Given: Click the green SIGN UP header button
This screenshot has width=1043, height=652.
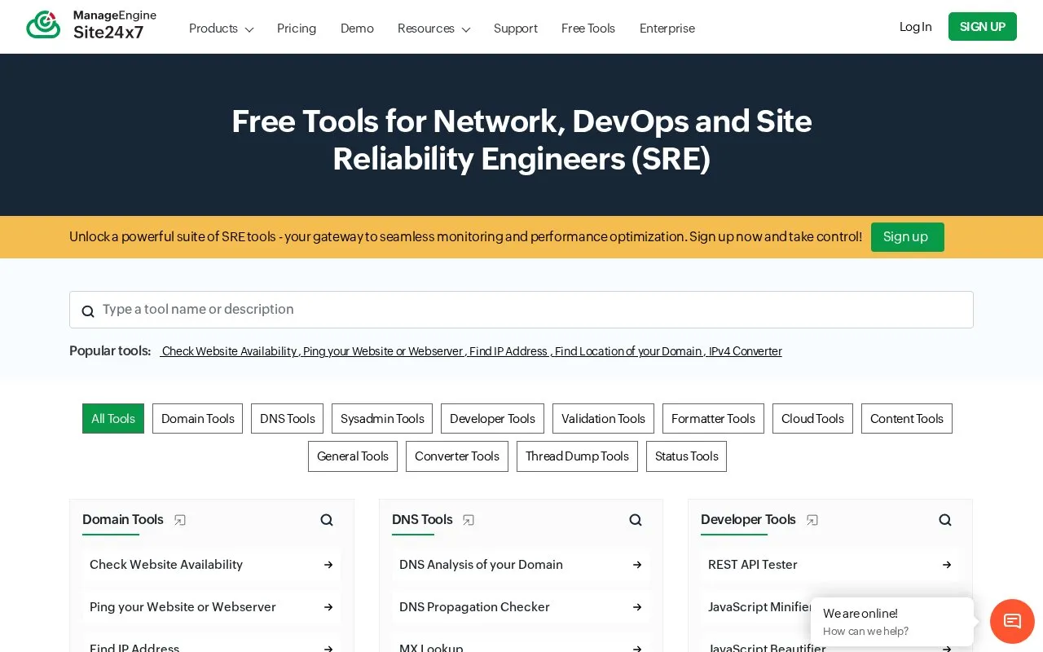Looking at the screenshot, I should point(983,27).
